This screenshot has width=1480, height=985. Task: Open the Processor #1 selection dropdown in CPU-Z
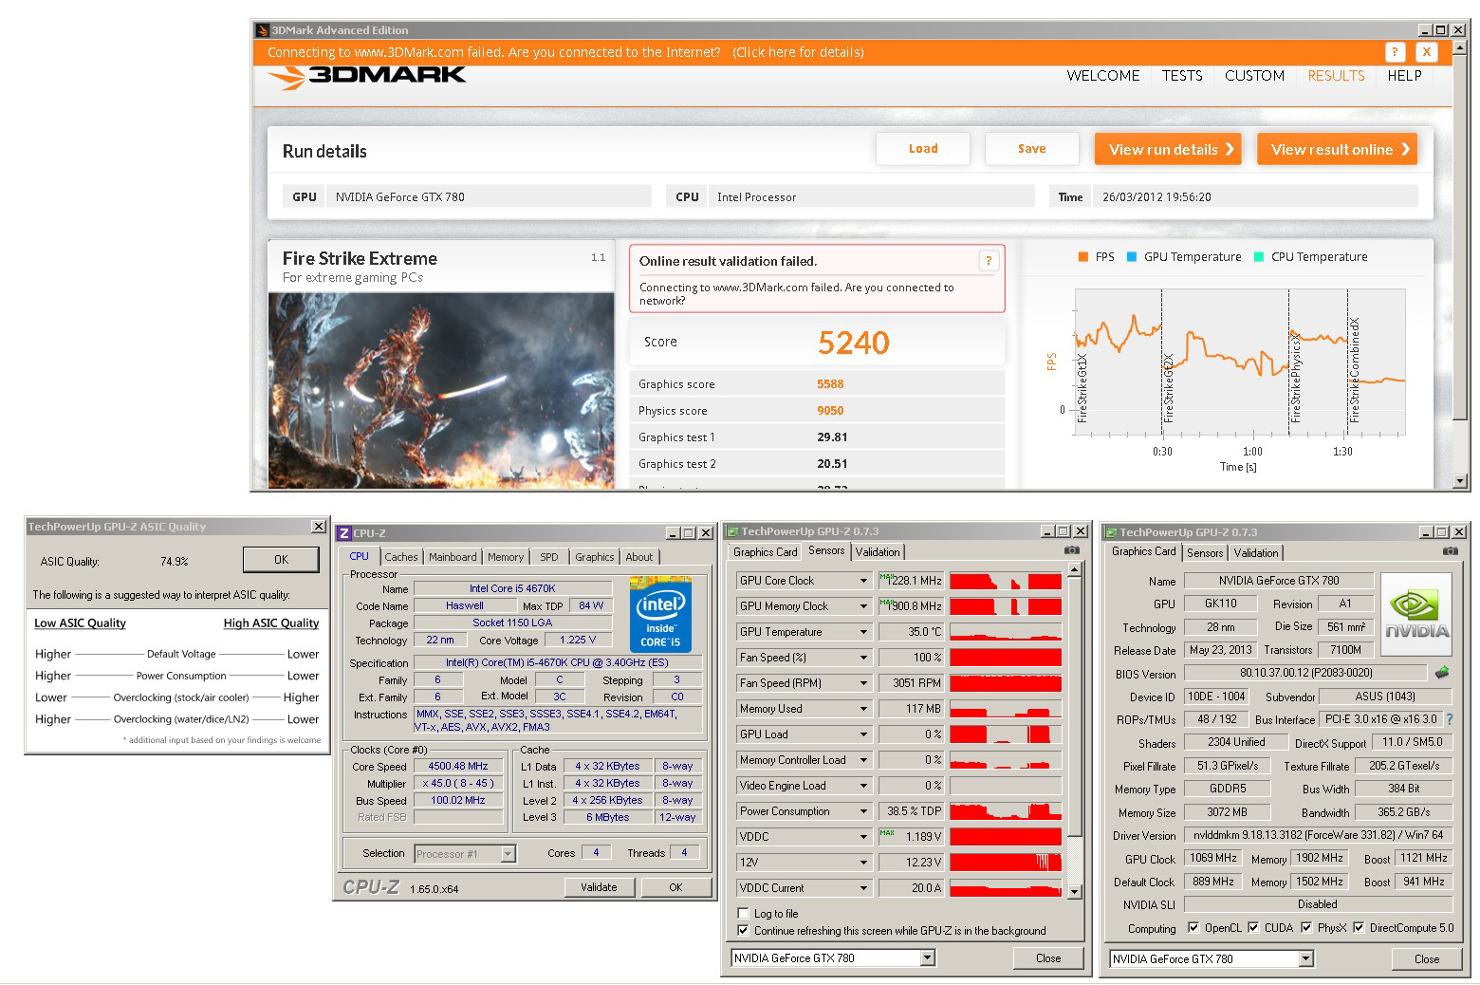click(508, 854)
